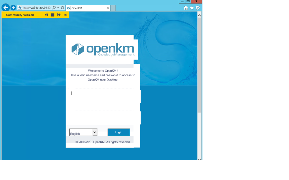Open the Favorites star panel
The image size is (289, 180).
point(192,8)
